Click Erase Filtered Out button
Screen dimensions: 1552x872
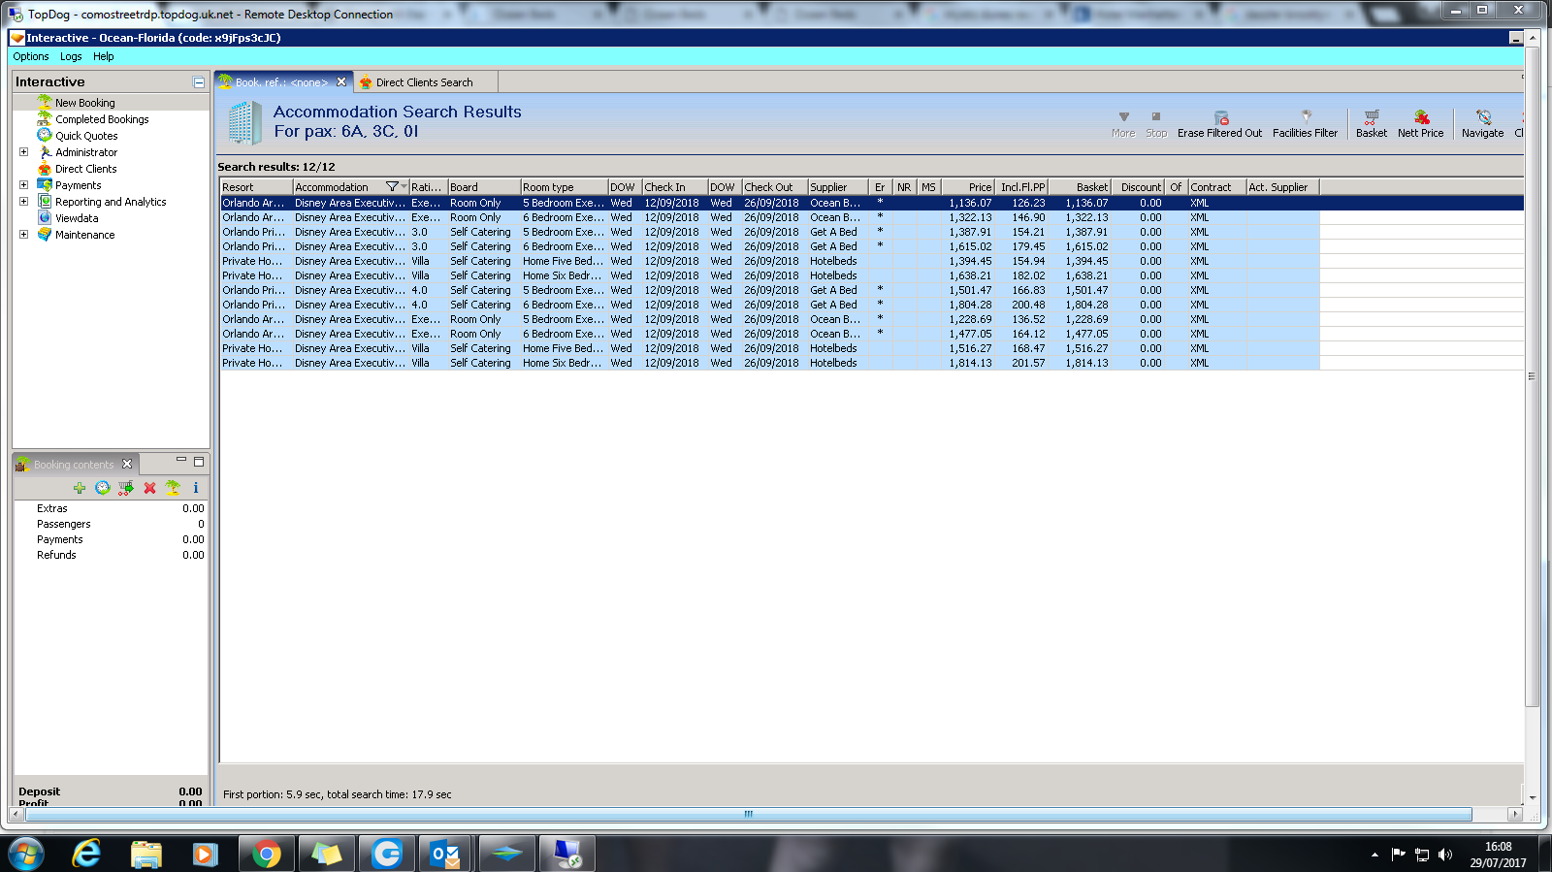click(1220, 124)
